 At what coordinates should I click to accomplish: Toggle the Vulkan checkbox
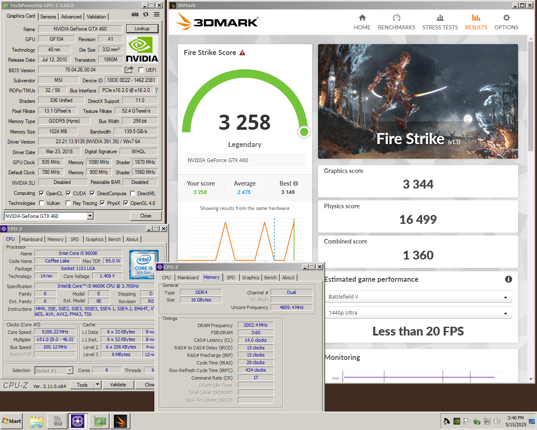click(42, 203)
